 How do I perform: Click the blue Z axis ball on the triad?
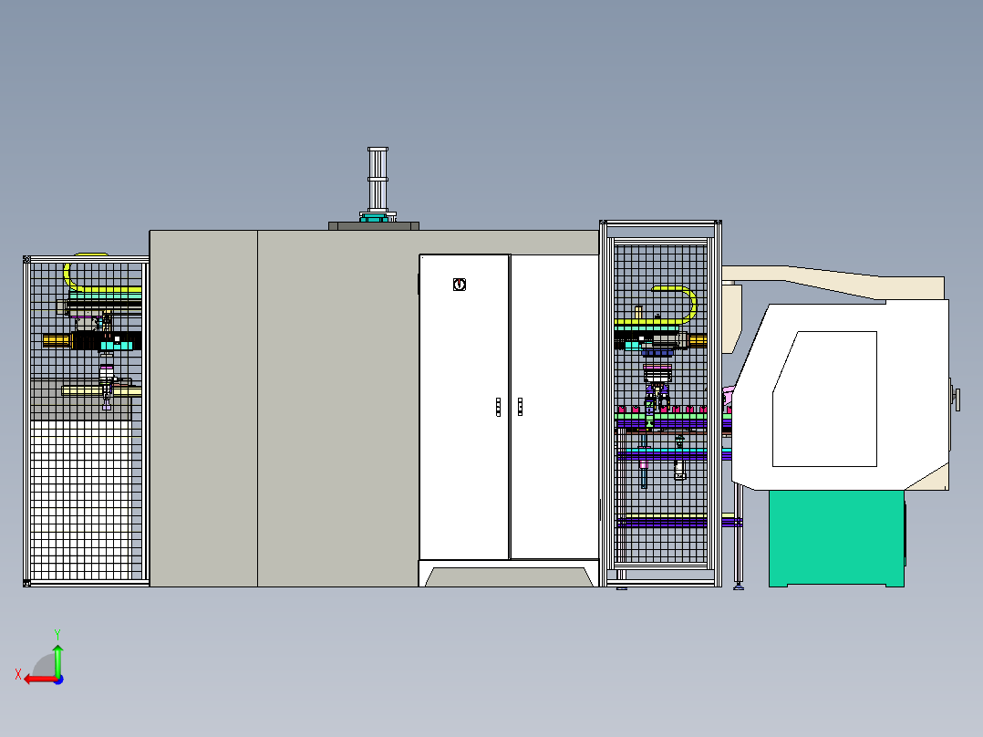pos(59,680)
